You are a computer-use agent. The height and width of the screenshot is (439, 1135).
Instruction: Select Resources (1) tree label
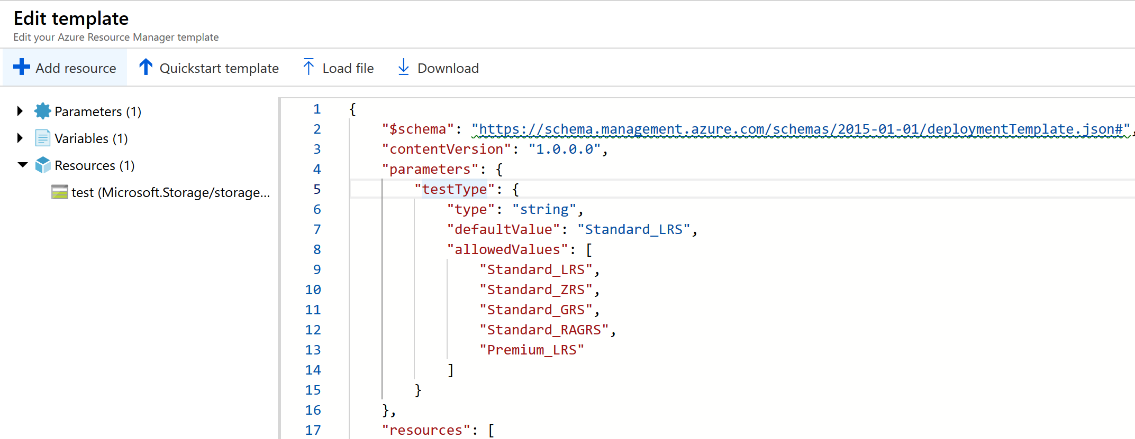[95, 165]
